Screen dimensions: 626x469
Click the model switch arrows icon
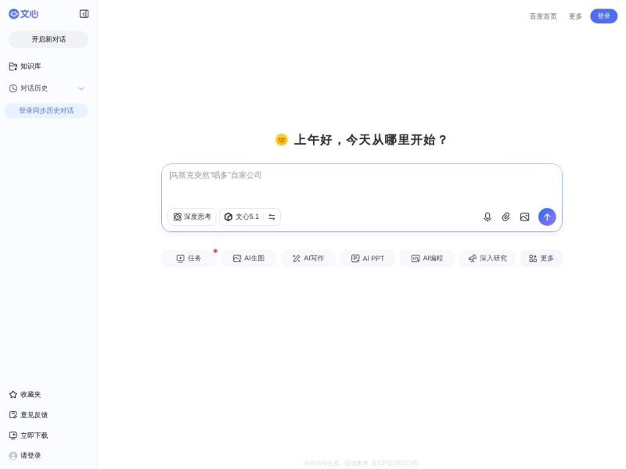(272, 217)
